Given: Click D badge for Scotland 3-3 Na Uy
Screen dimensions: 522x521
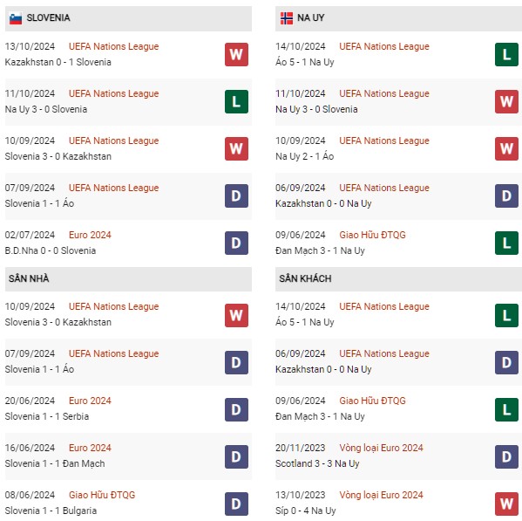Looking at the screenshot, I should pyautogui.click(x=506, y=456).
